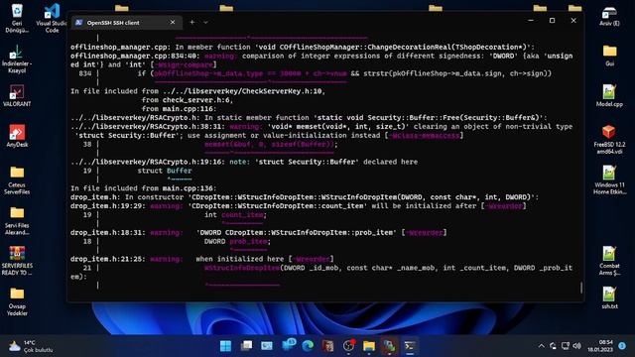Open the FreeBSD 12.2 amd64.vdi file
635x357 pixels.
click(609, 140)
